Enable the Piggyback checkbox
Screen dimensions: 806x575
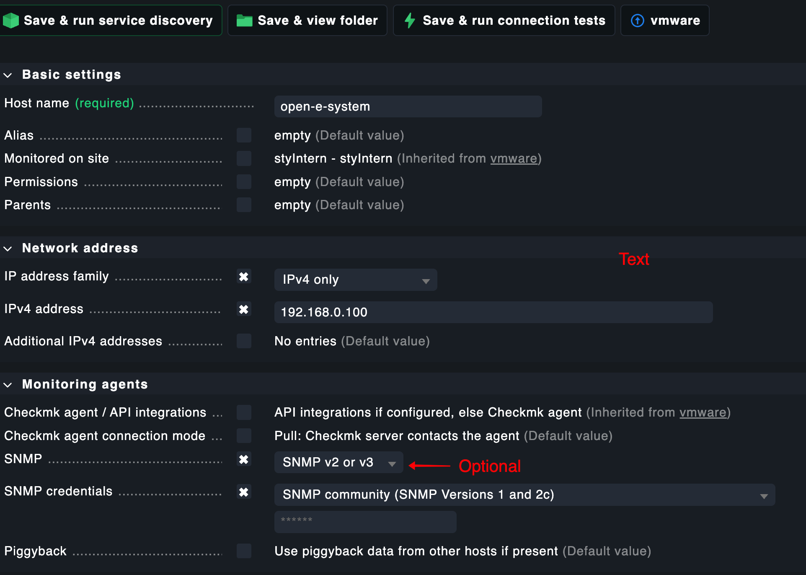(x=244, y=551)
